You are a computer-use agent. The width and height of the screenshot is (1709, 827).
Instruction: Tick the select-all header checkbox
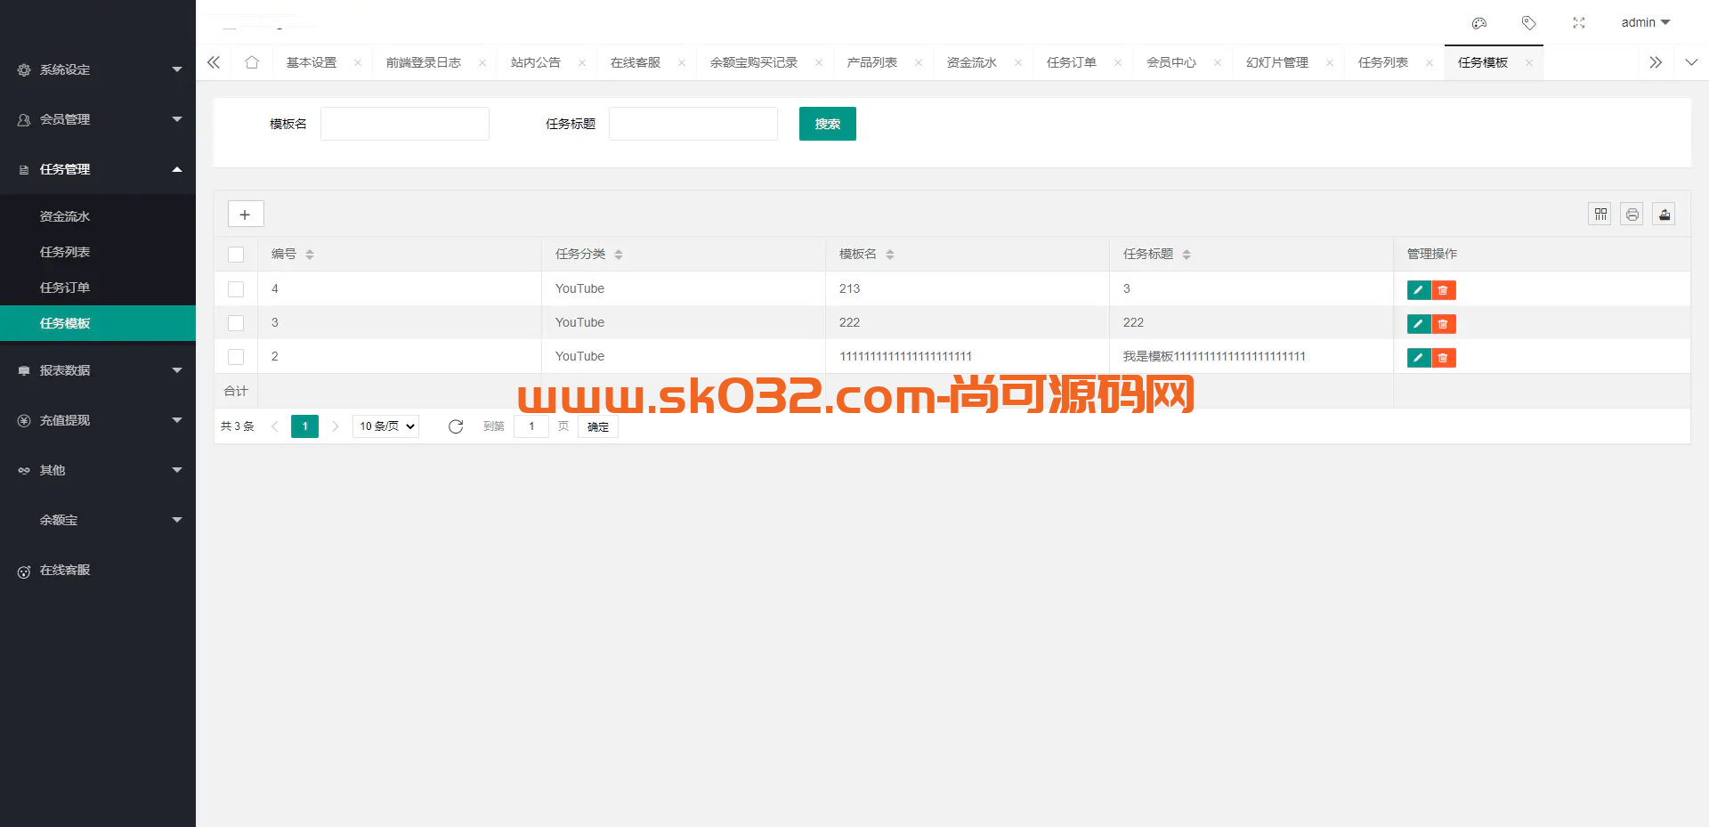tap(236, 255)
